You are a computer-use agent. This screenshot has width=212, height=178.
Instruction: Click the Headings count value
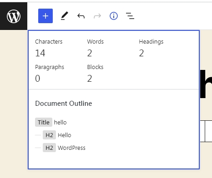click(141, 53)
